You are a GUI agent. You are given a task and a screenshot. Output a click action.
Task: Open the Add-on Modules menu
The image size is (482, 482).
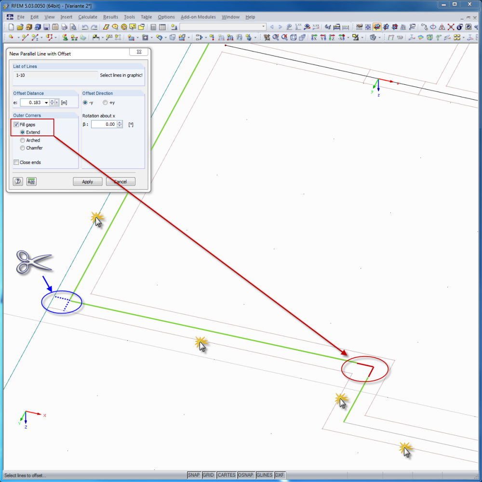[x=198, y=17]
